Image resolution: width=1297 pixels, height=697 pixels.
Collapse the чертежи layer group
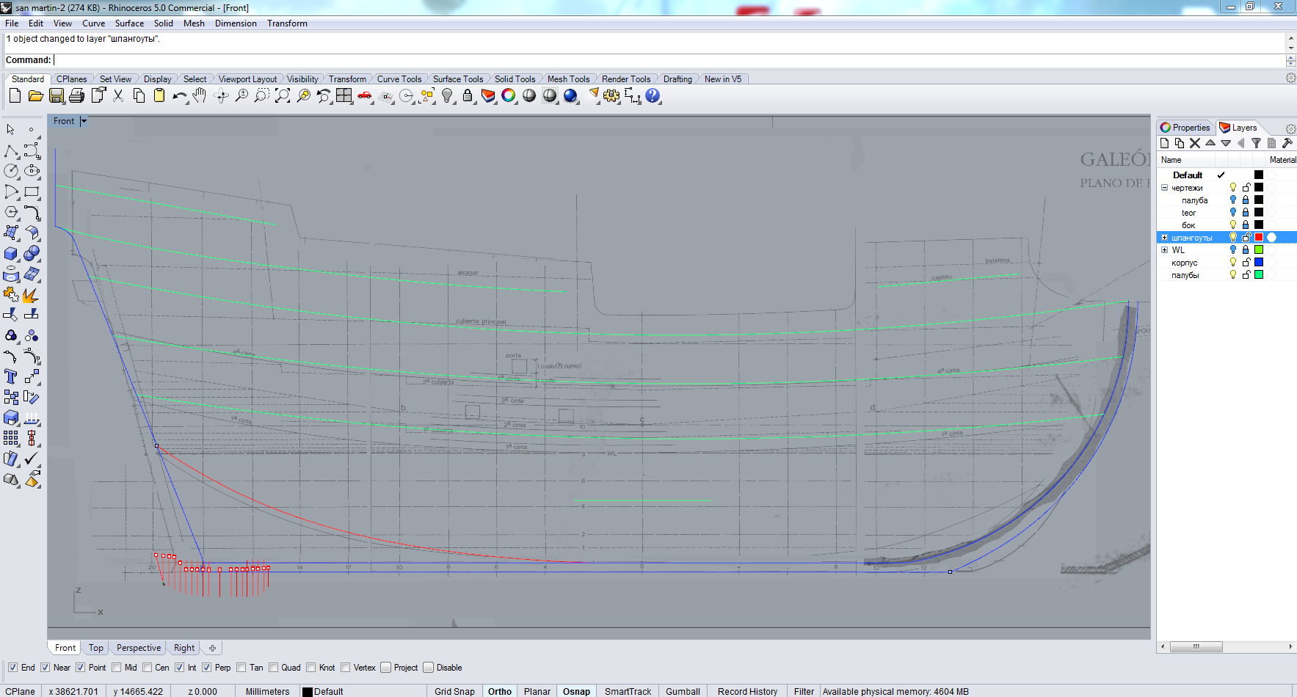point(1164,188)
